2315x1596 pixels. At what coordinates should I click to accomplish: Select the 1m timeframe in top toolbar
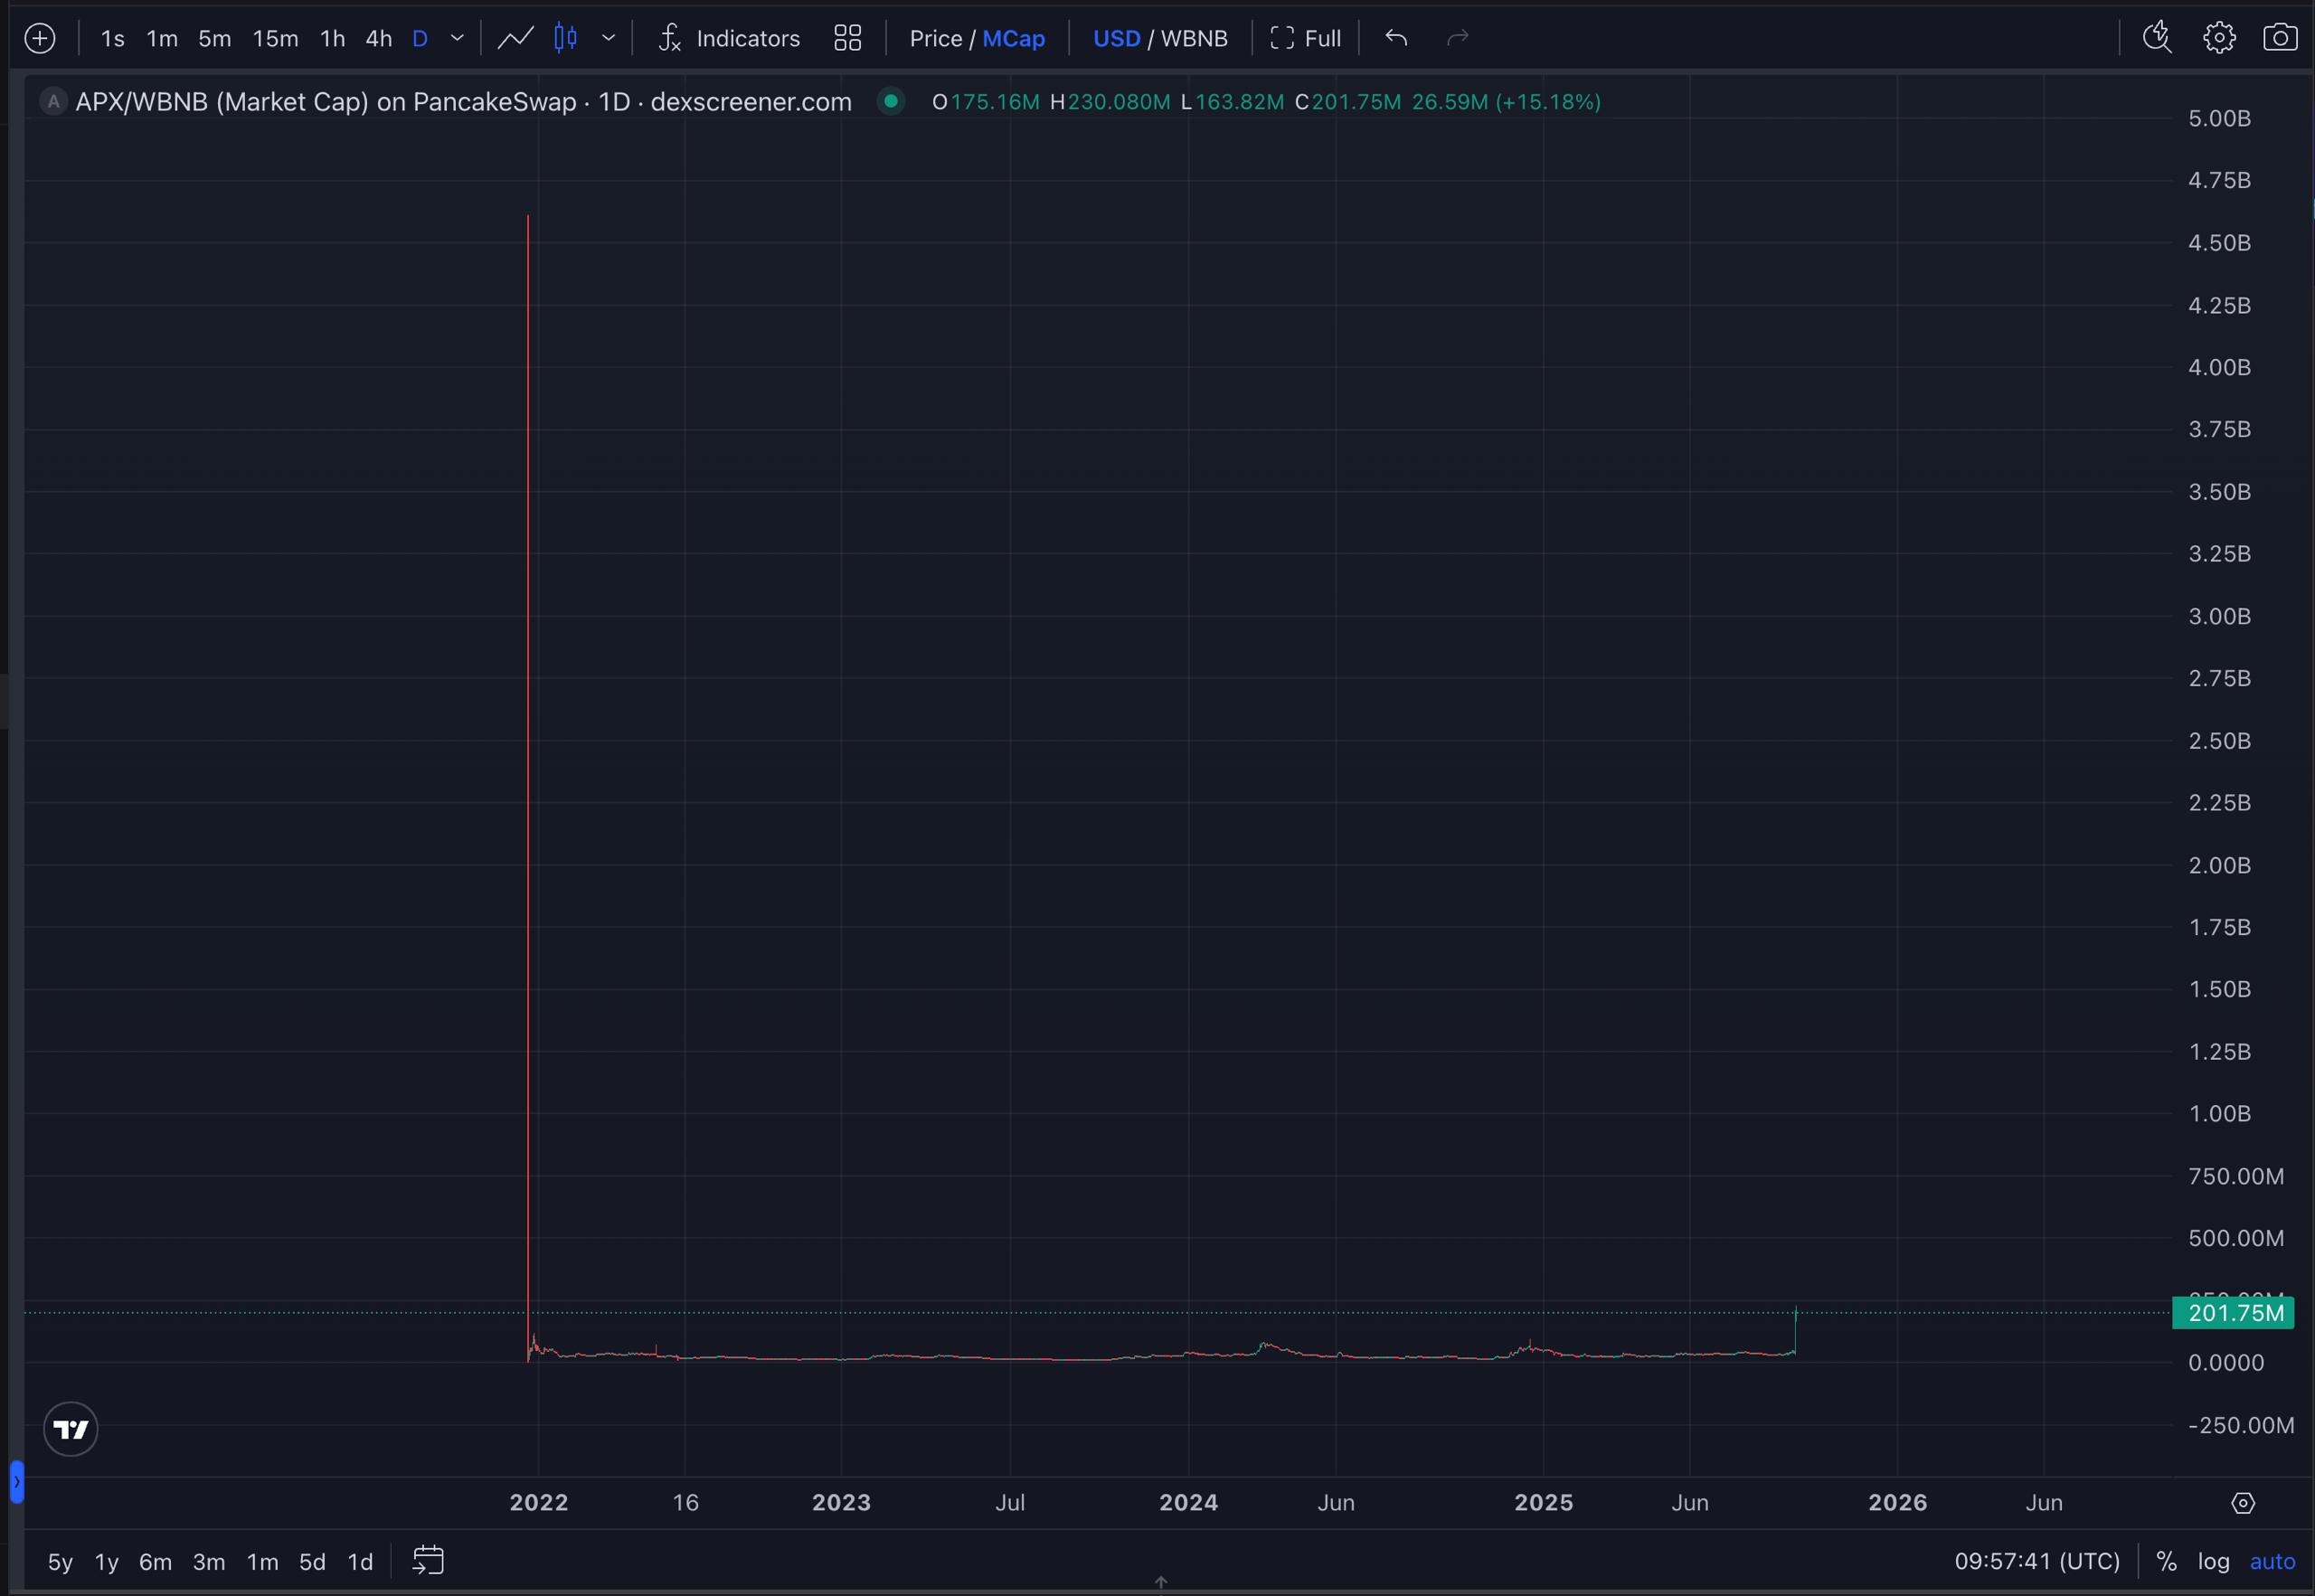pyautogui.click(x=162, y=39)
